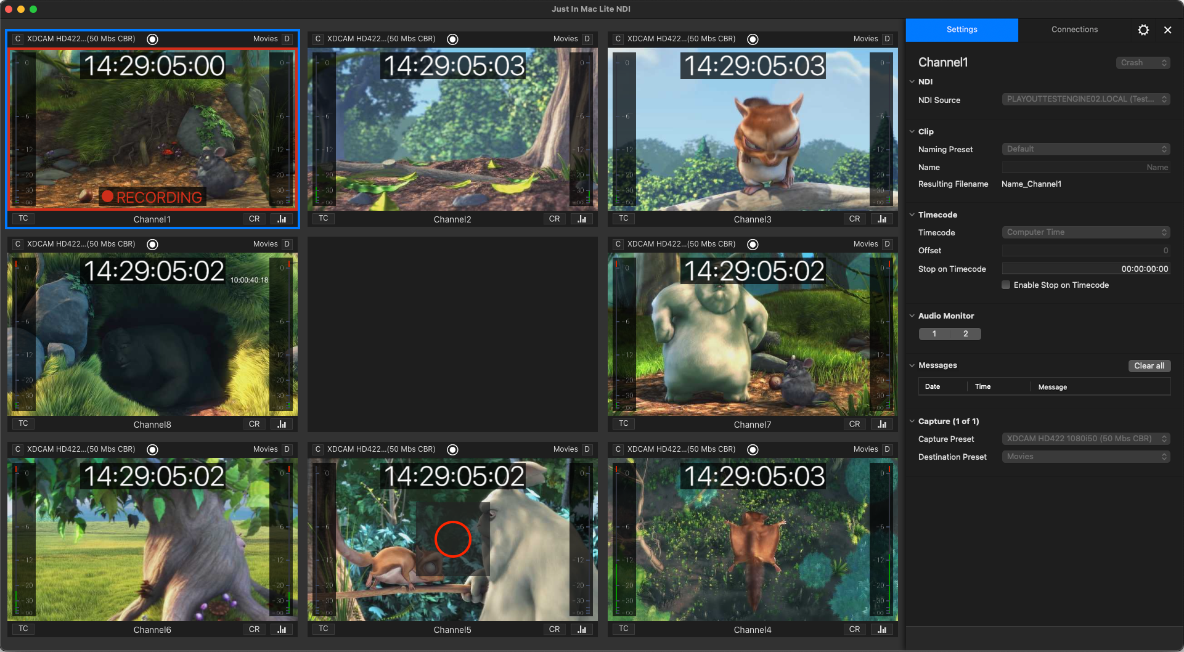Toggle the D button on Channel7
1184x652 pixels.
coord(887,244)
